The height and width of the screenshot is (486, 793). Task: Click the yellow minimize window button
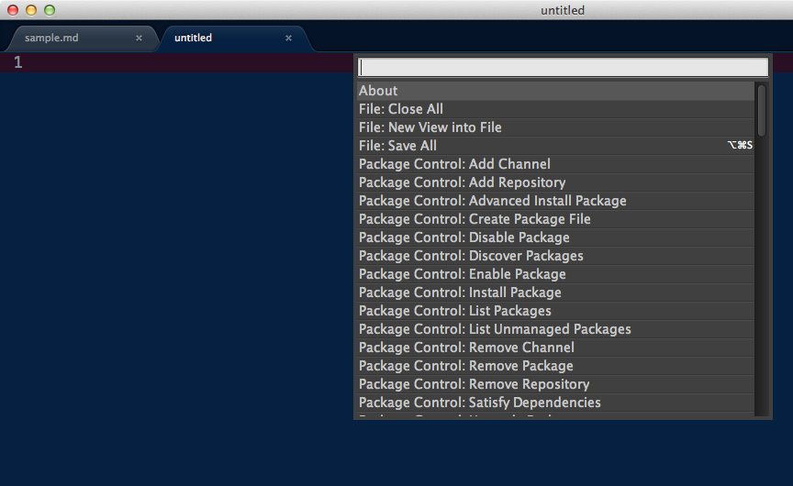[31, 10]
